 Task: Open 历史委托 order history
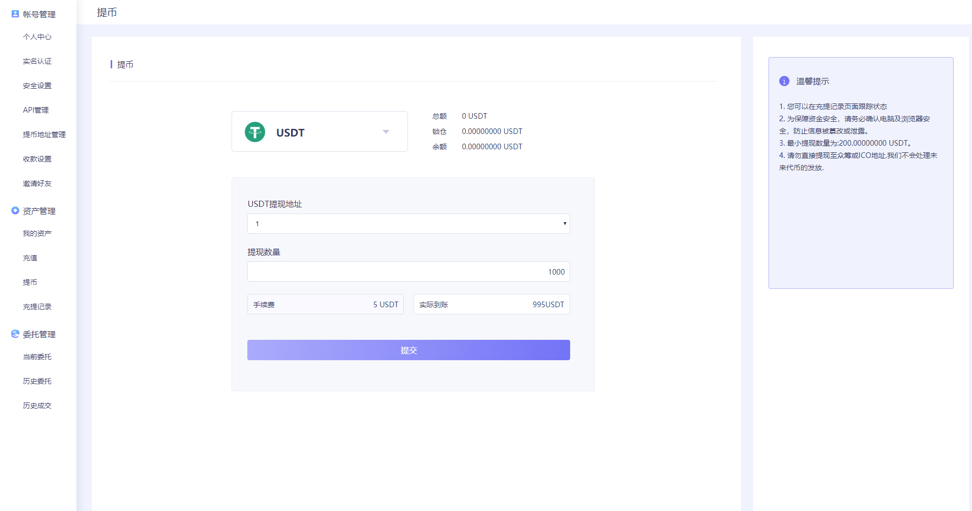pos(37,381)
